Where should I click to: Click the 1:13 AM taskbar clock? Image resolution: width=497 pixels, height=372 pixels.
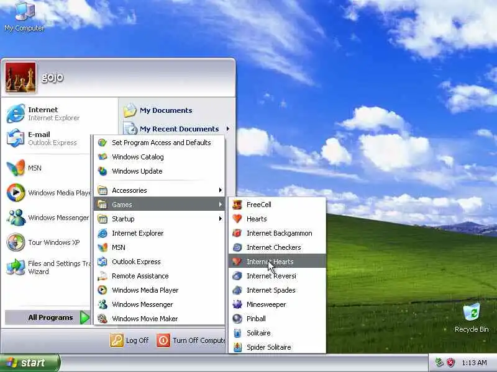point(474,363)
